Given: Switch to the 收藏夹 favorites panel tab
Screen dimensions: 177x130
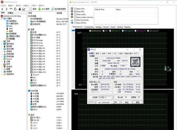Looking at the screenshot, I should point(10,13).
